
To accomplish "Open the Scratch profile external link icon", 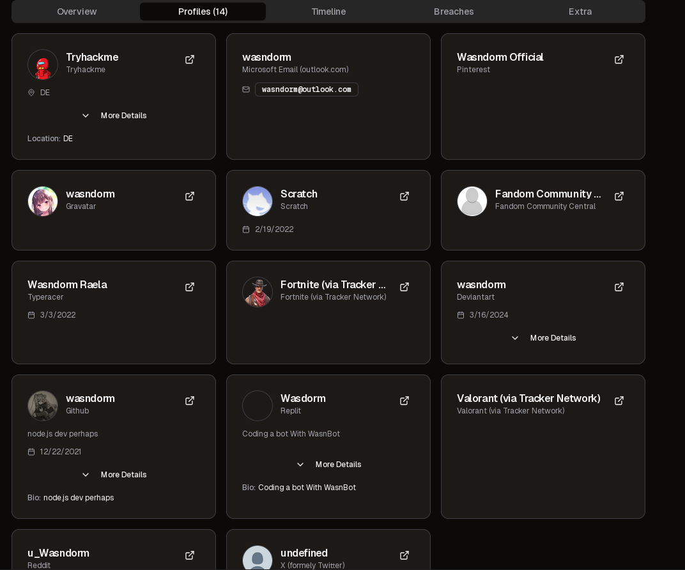I will point(404,196).
